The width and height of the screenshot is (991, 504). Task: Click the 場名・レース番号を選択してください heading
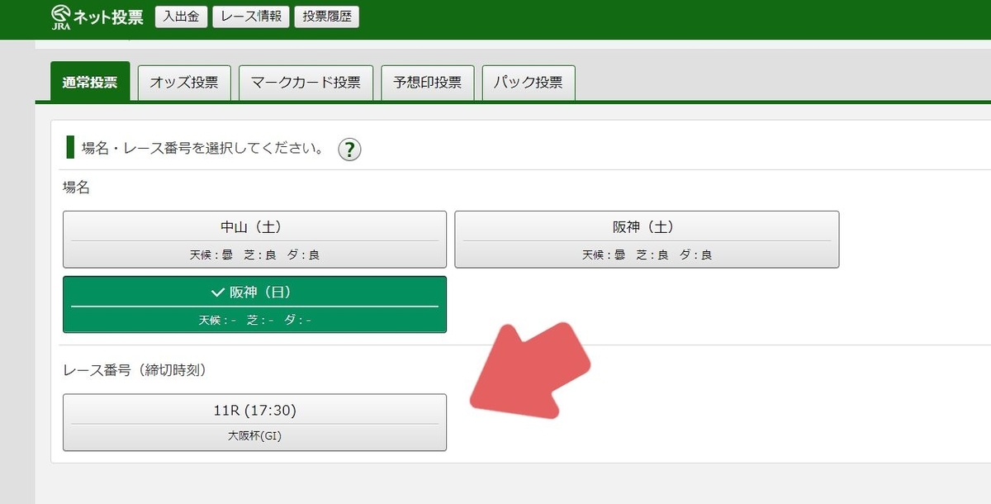click(202, 149)
